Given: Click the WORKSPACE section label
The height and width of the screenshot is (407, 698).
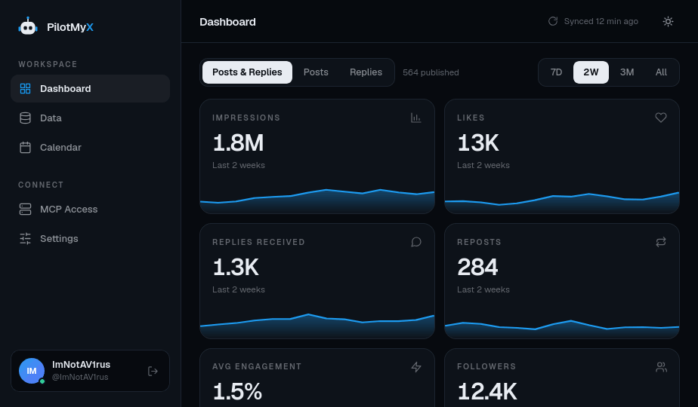Looking at the screenshot, I should 48,64.
